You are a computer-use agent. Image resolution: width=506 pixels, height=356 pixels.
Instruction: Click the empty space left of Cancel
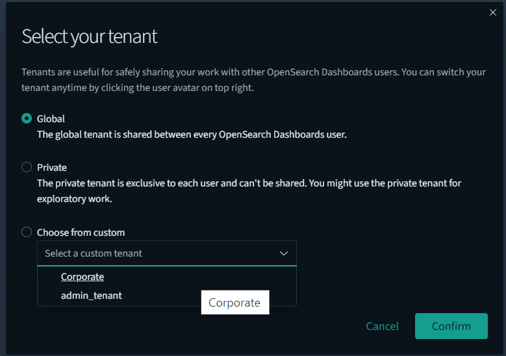click(x=195, y=326)
